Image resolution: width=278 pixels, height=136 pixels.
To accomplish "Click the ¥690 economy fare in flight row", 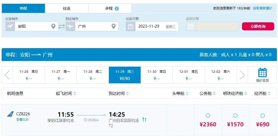I will click(x=263, y=124).
